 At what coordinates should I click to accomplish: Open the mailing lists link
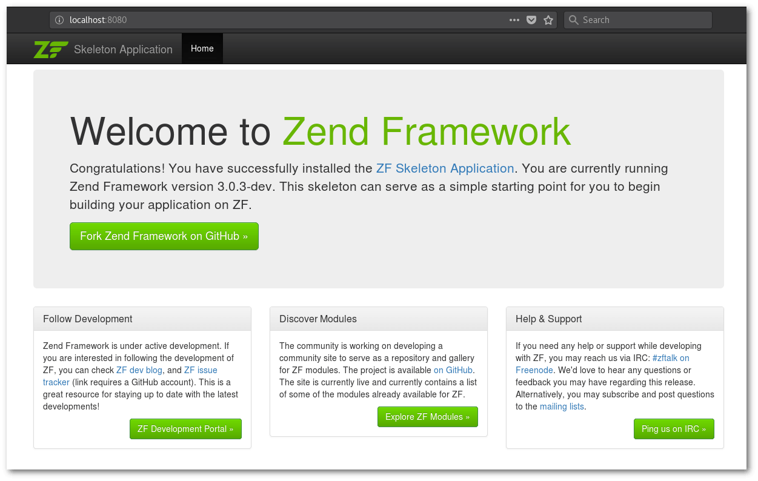tap(562, 406)
